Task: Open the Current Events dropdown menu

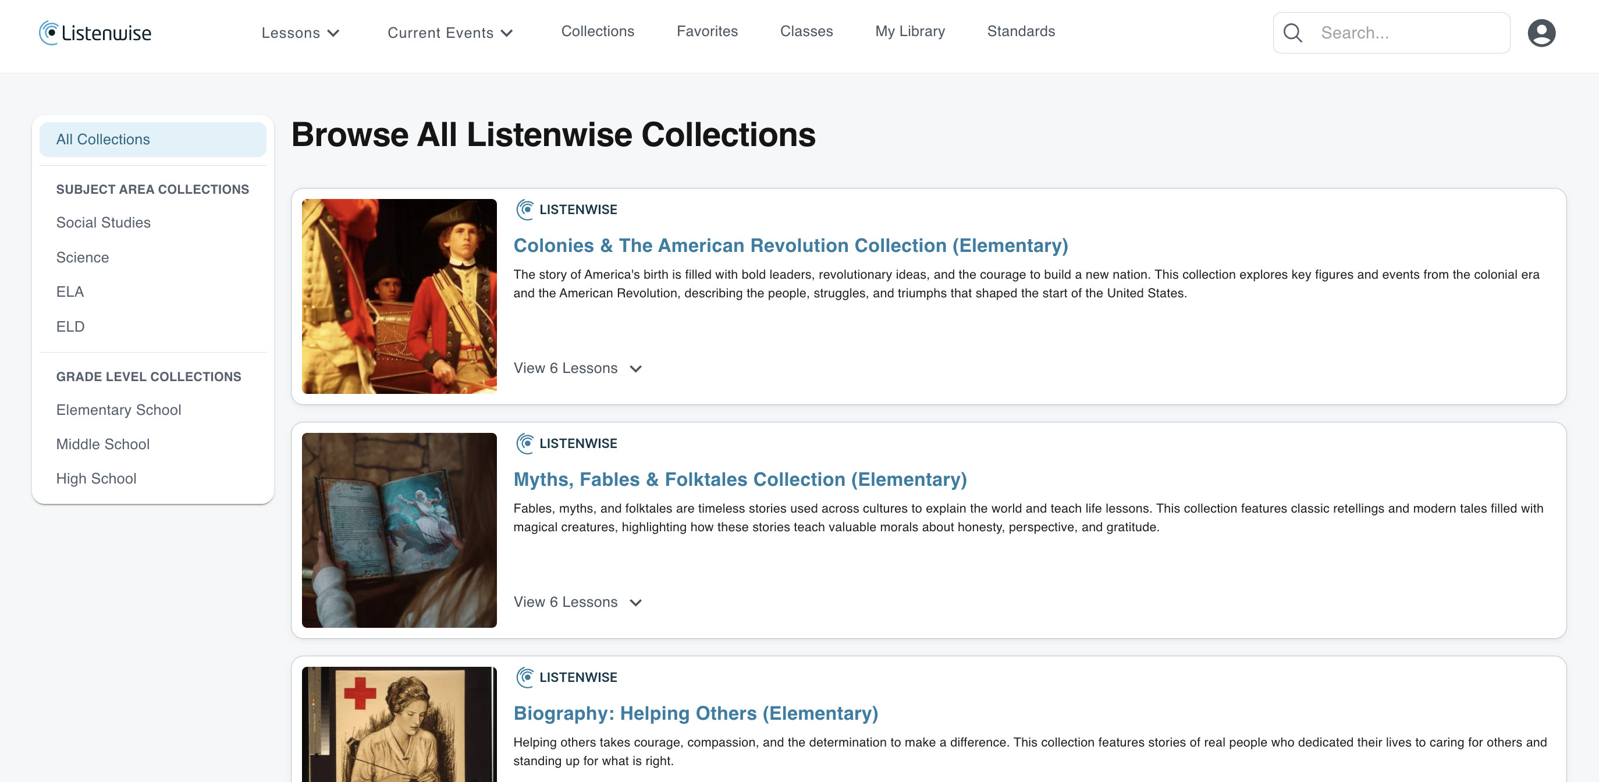Action: coord(449,33)
